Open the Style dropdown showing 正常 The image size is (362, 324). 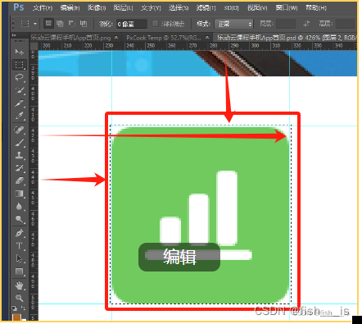[x=234, y=24]
